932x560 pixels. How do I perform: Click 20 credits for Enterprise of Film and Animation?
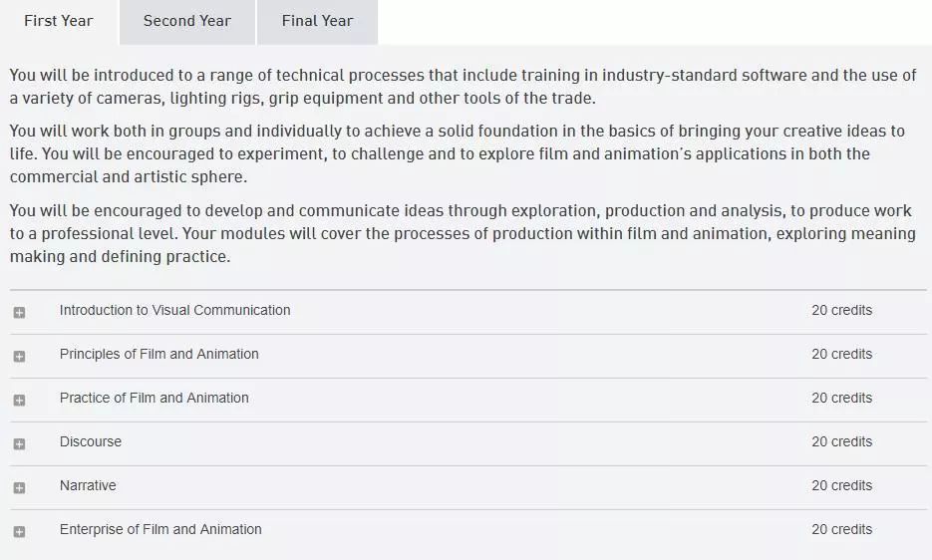(x=841, y=529)
